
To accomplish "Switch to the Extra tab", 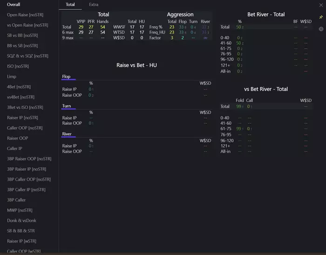I will [x=94, y=5].
